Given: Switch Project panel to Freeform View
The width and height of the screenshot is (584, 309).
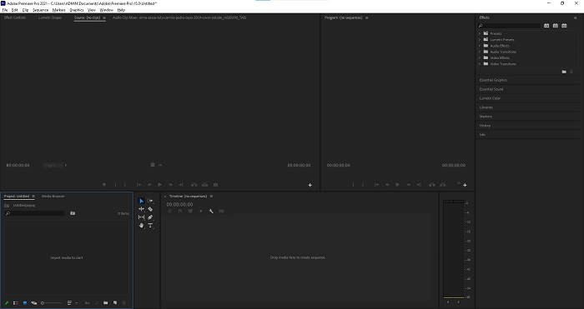Looking at the screenshot, I should pos(34,303).
